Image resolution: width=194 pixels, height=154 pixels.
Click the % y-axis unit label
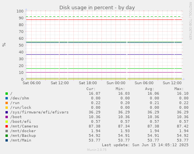tap(4, 44)
